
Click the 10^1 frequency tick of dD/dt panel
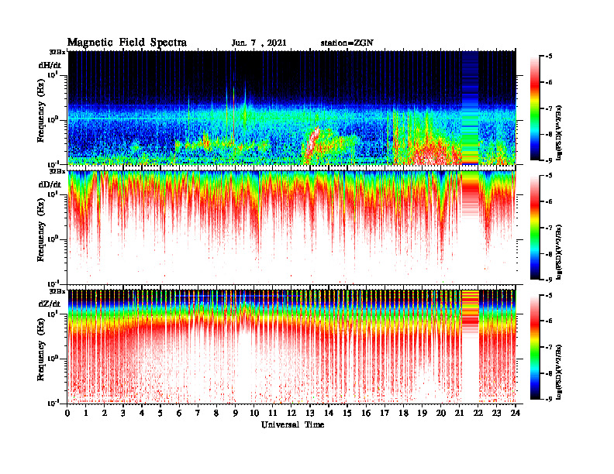[x=53, y=194]
